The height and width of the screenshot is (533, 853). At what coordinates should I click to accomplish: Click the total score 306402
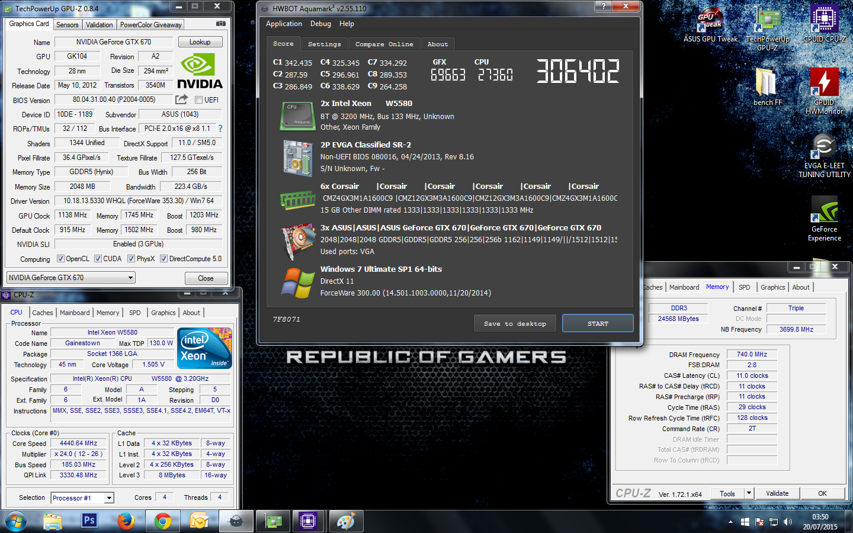click(x=578, y=71)
